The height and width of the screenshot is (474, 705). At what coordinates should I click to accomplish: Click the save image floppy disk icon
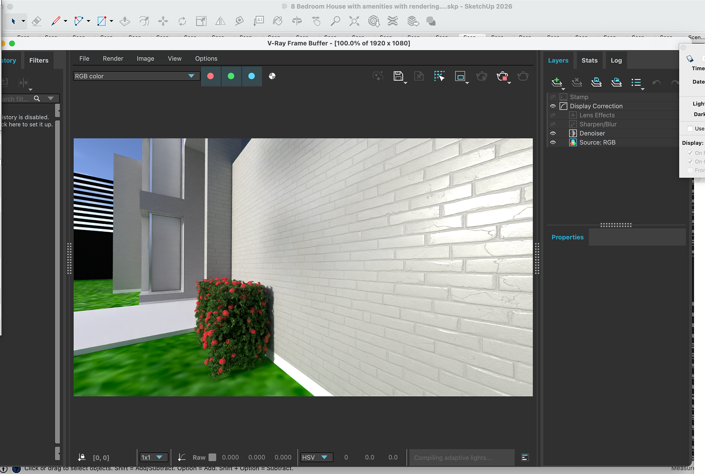point(398,76)
